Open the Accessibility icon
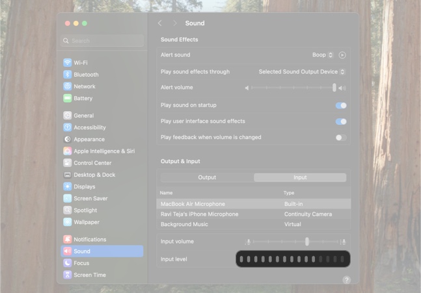The image size is (421, 293). [68, 127]
